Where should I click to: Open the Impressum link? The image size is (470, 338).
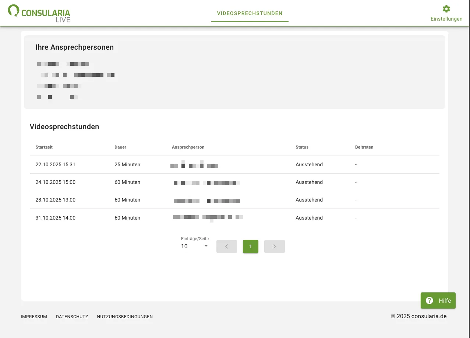[34, 317]
